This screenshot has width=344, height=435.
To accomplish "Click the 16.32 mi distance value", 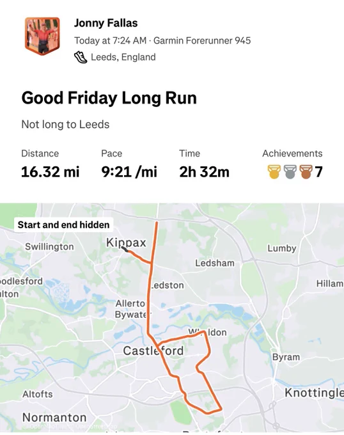I will tap(50, 171).
